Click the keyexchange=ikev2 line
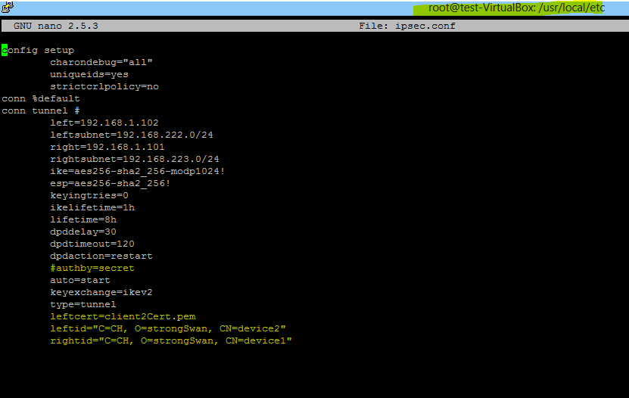629x398 pixels. pos(101,292)
